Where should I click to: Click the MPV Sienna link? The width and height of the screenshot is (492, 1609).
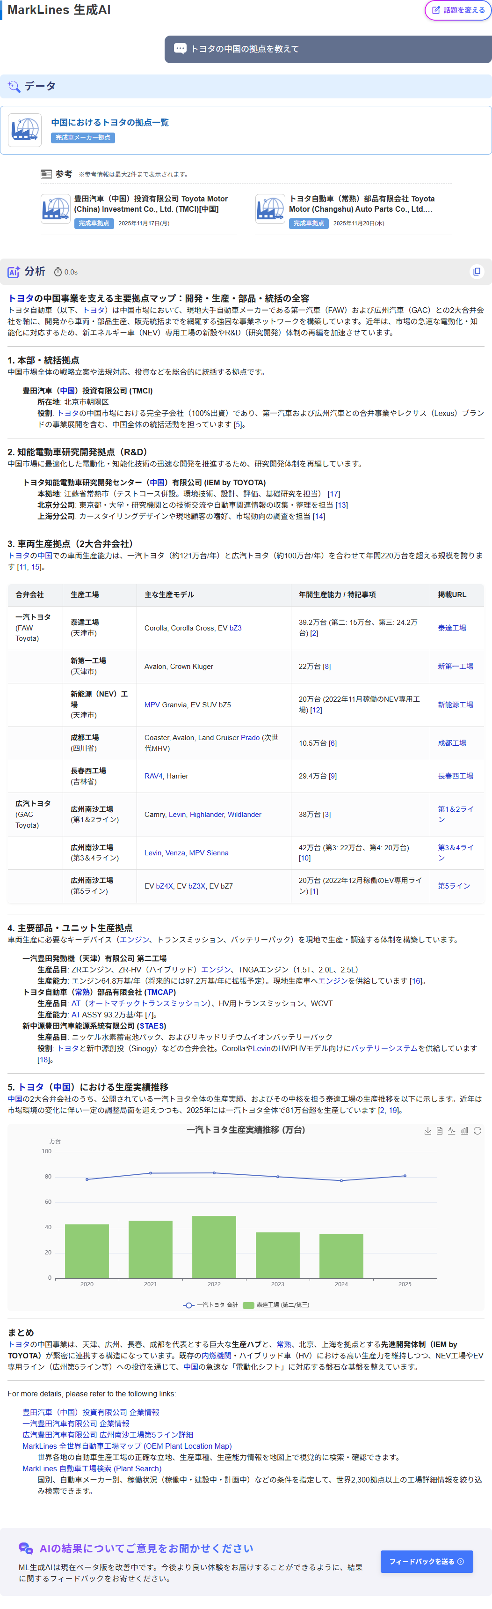(x=209, y=853)
